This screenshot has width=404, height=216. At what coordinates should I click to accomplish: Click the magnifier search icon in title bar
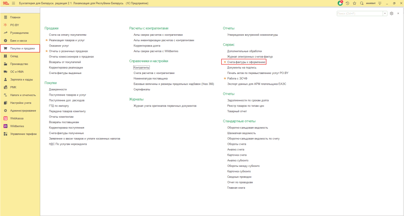(x=361, y=3)
